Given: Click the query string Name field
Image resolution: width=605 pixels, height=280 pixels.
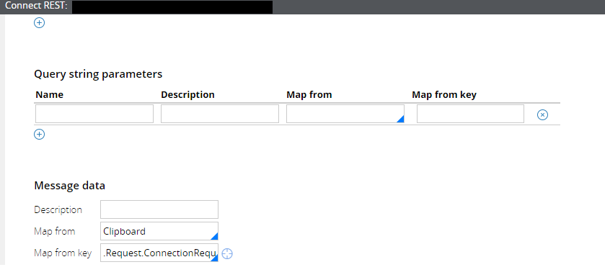Looking at the screenshot, I should tap(94, 114).
